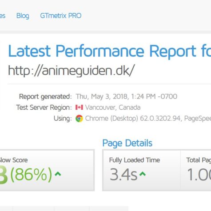Click the Fully Loaded Time label
Image resolution: width=211 pixels, height=211 pixels.
[x=135, y=160]
